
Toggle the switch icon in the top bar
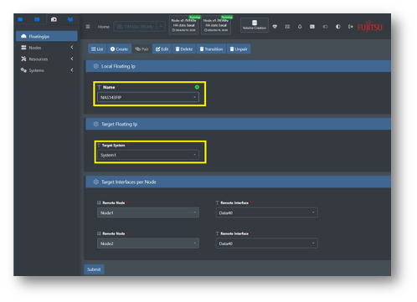[325, 27]
